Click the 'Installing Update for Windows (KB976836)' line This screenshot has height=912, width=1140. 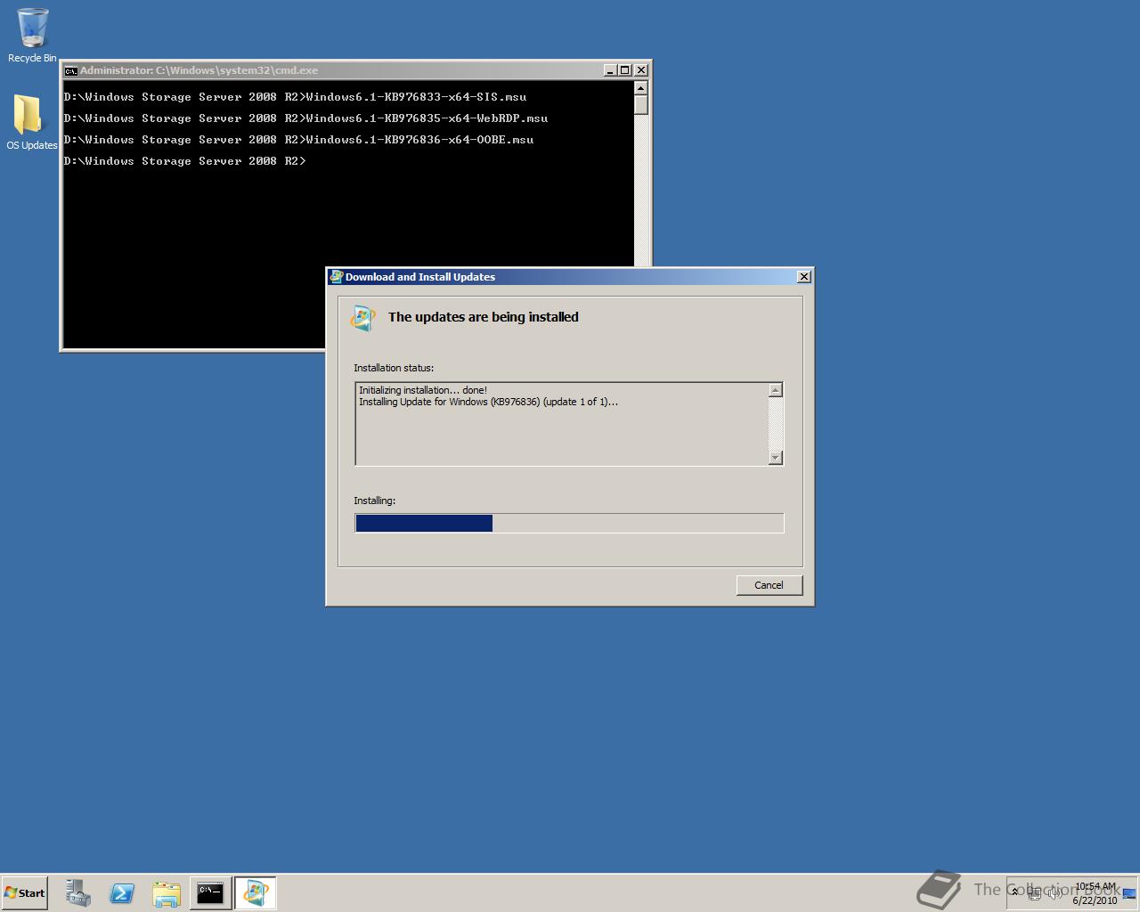488,402
